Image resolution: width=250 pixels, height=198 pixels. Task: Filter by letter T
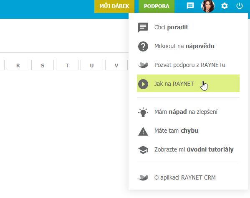(67, 65)
